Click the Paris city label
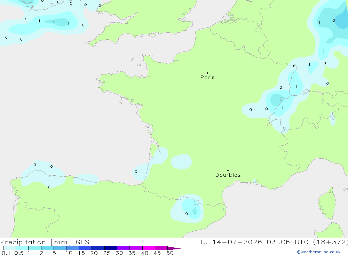 (x=207, y=77)
